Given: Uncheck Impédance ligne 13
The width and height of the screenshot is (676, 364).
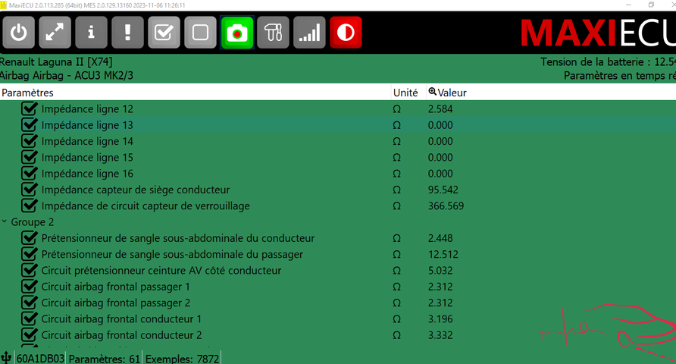Looking at the screenshot, I should pyautogui.click(x=30, y=125).
